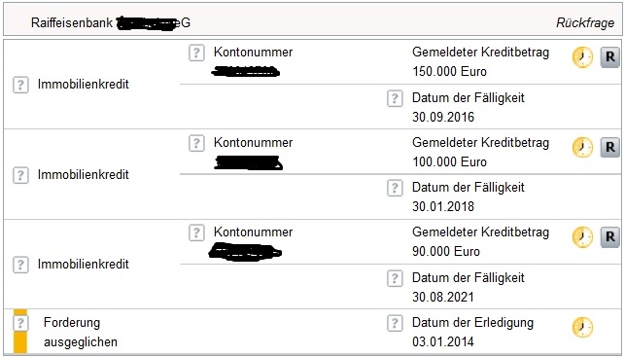This screenshot has height=357, width=625.
Task: Click the R button for the 150.000 Euro credit
Action: [x=609, y=57]
